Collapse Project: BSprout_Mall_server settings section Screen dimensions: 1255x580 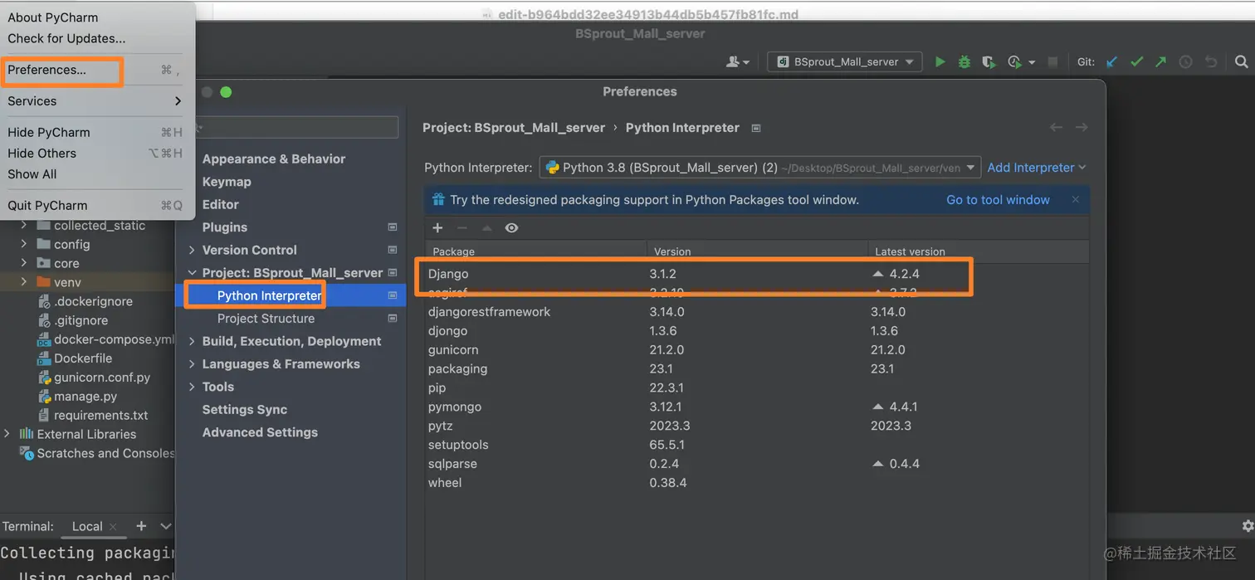tap(192, 273)
